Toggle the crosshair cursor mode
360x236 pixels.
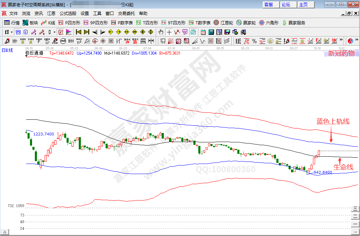(x=169, y=32)
